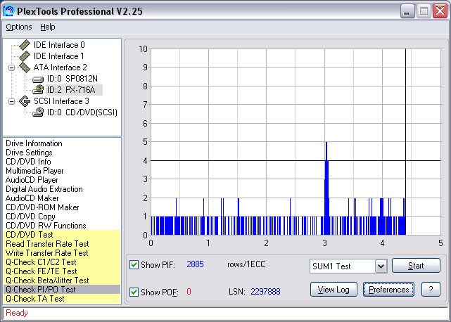Screen dimensions: 451x322
Task: Click the ATA Interface 2 chip icon
Action: (25, 67)
